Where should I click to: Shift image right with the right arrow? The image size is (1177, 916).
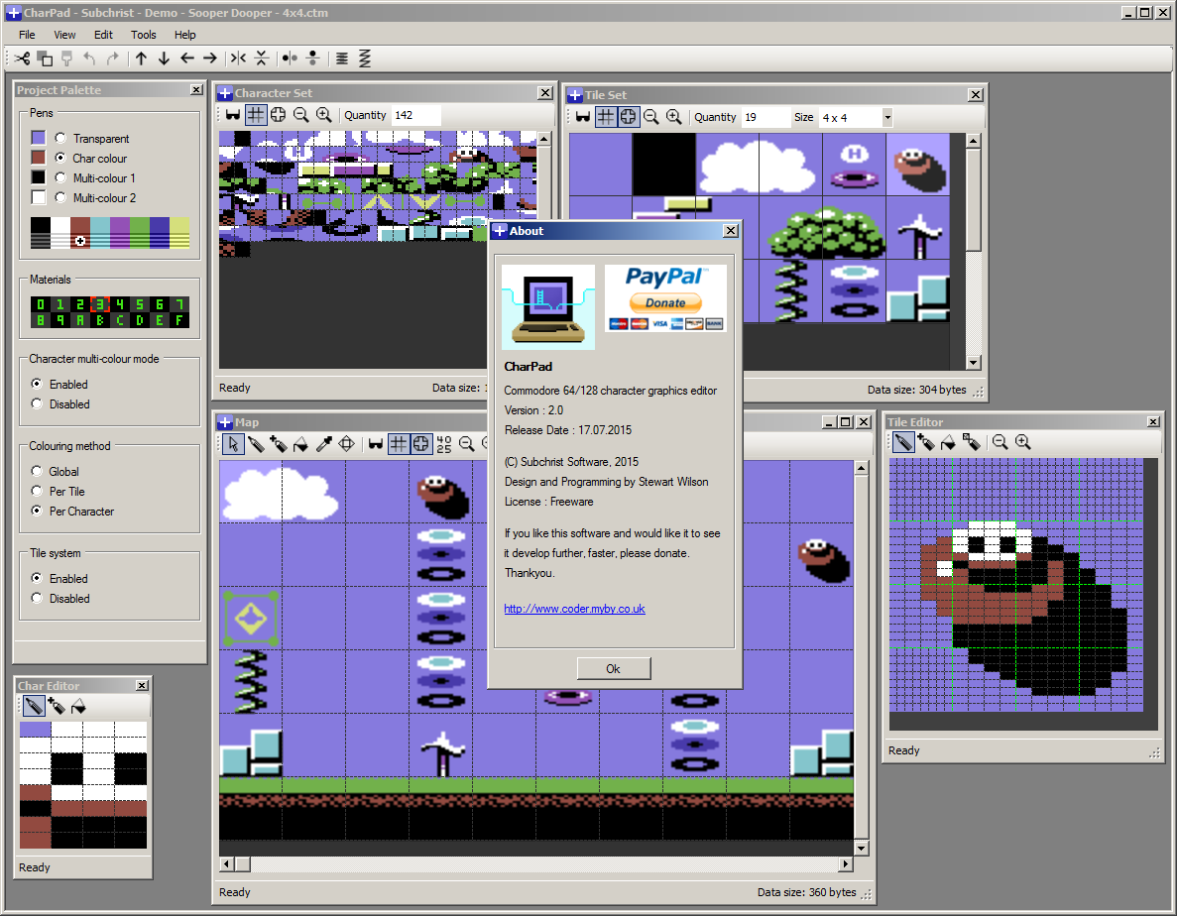click(x=210, y=58)
